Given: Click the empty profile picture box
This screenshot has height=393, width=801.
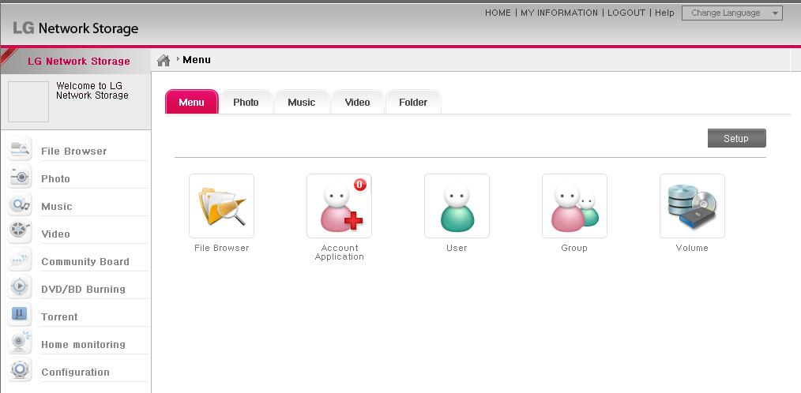Looking at the screenshot, I should click(28, 102).
